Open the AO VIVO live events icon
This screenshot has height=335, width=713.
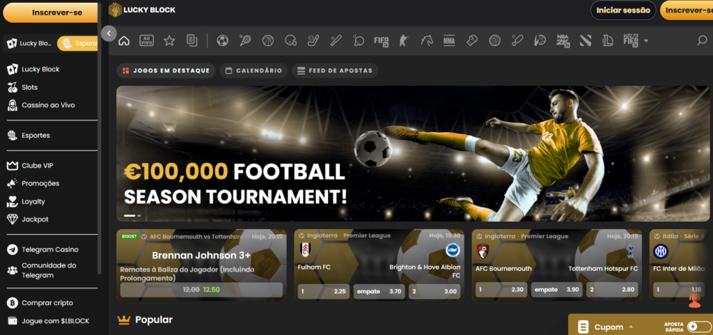pyautogui.click(x=146, y=41)
